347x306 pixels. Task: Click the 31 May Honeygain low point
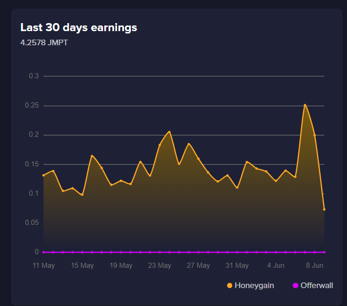(x=237, y=187)
